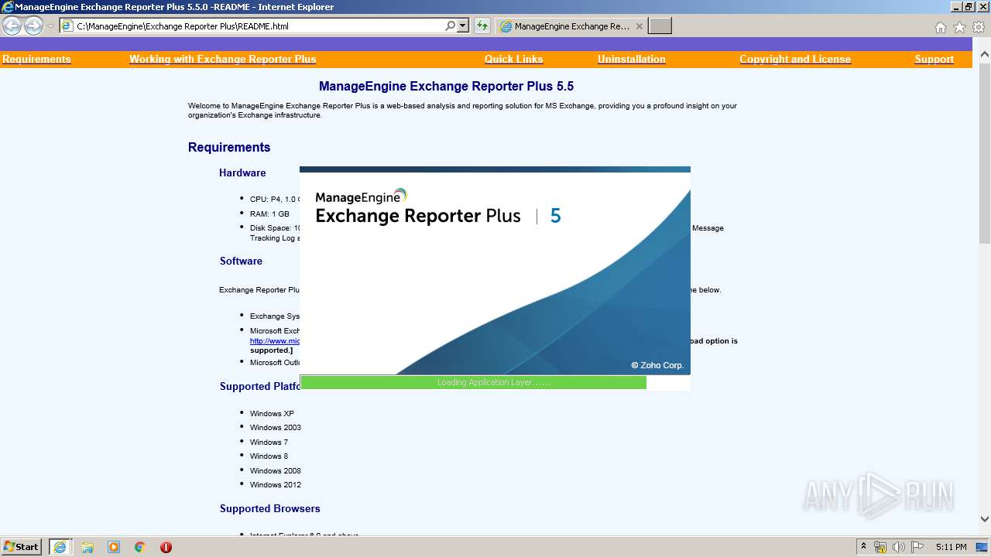The image size is (991, 557).
Task: Show hidden tray icons arrow
Action: point(863,547)
